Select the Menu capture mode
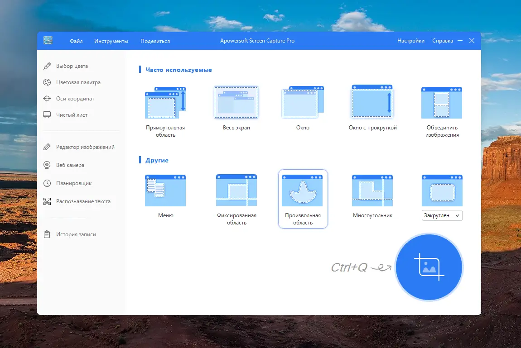521x348 pixels. click(165, 190)
